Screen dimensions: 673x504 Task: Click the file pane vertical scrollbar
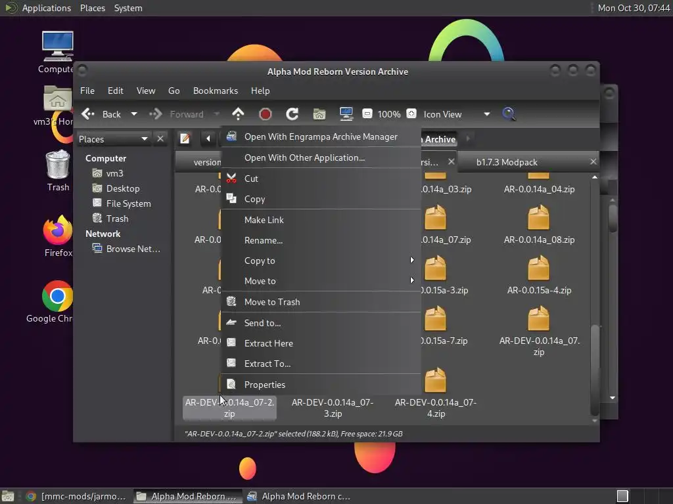595,370
